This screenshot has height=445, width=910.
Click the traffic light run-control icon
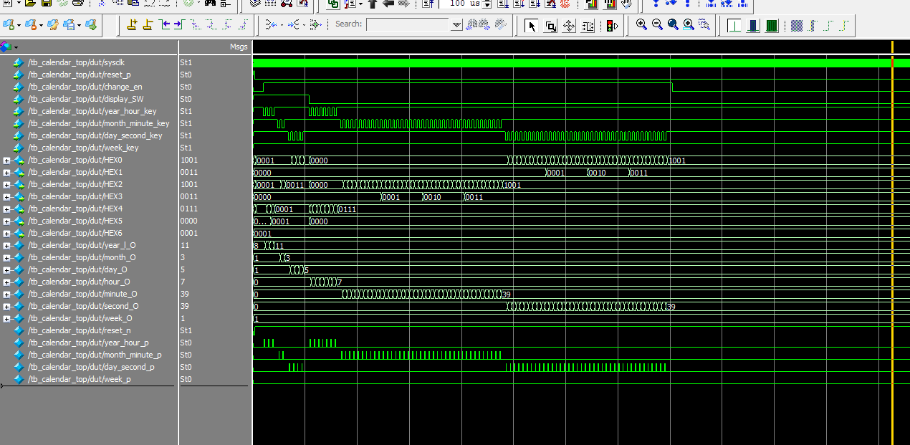point(612,27)
